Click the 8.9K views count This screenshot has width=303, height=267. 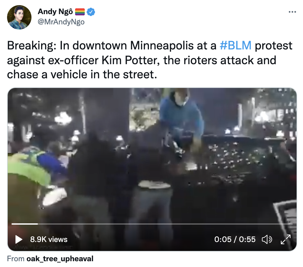49,239
